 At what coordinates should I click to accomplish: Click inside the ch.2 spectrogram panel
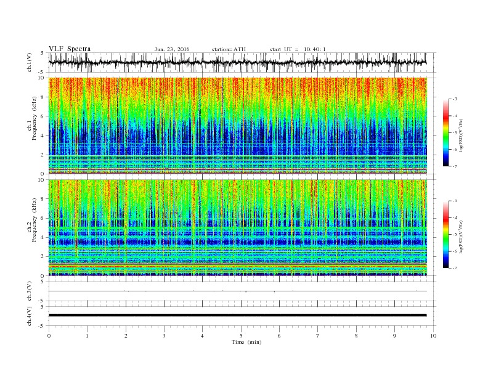pos(238,227)
